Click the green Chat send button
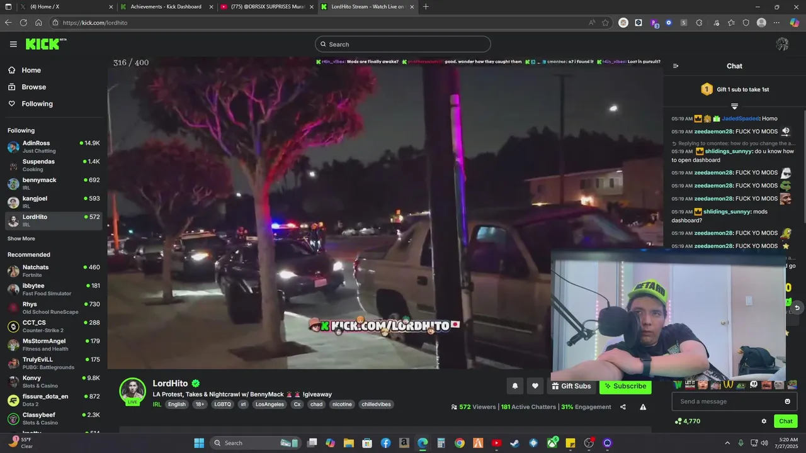 pos(786,422)
